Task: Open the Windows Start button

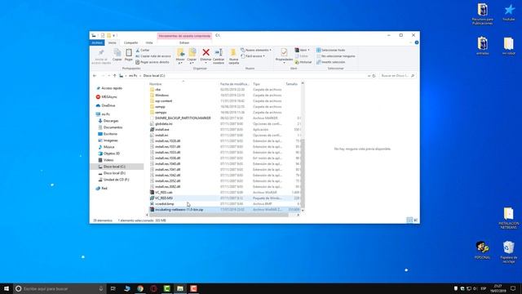Action: tap(7, 288)
